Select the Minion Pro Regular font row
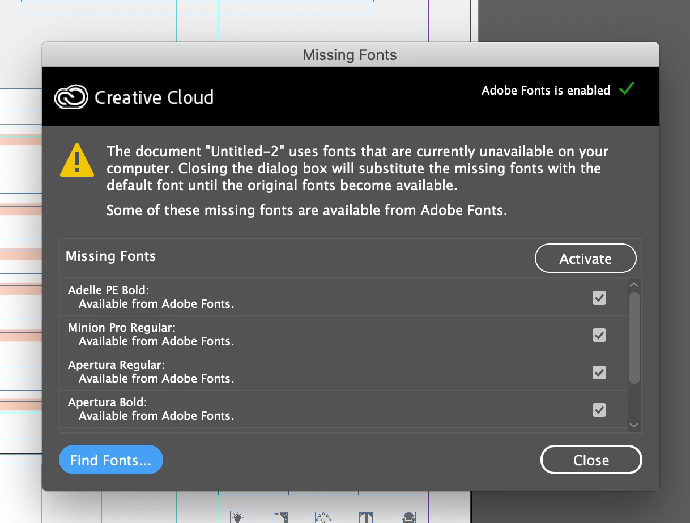Viewport: 690px width, 523px height. 343,335
